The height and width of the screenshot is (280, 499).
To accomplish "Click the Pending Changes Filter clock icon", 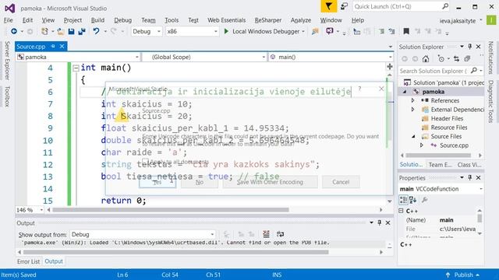I will click(x=441, y=59).
